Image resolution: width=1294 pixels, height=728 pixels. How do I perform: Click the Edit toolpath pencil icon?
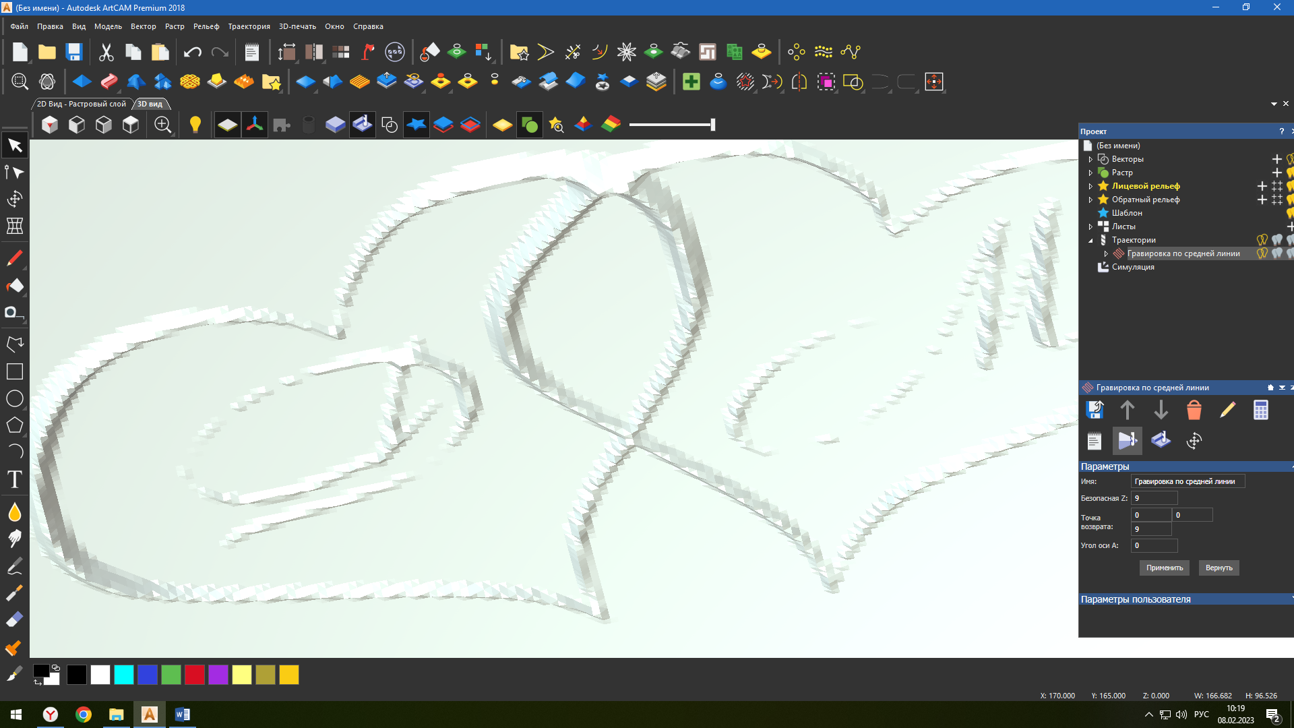pyautogui.click(x=1227, y=410)
